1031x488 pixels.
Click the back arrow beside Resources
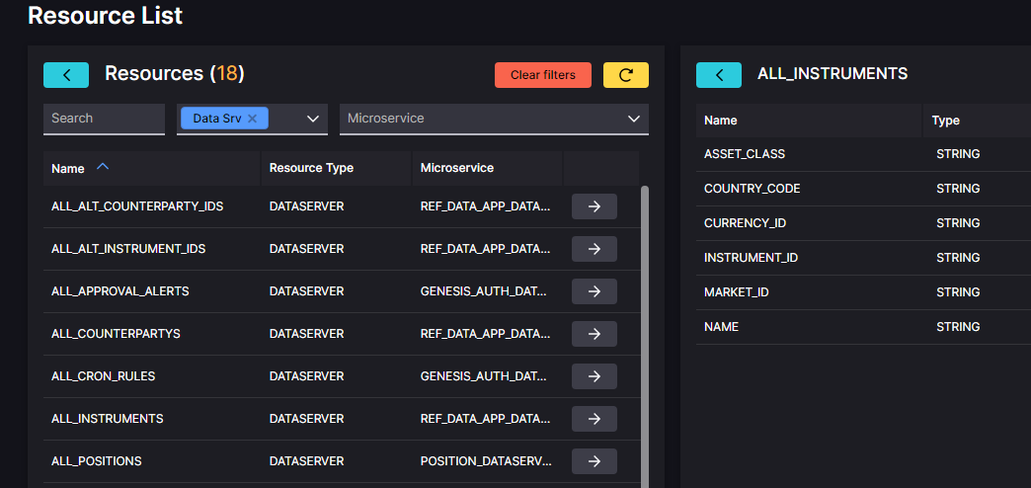(x=66, y=75)
